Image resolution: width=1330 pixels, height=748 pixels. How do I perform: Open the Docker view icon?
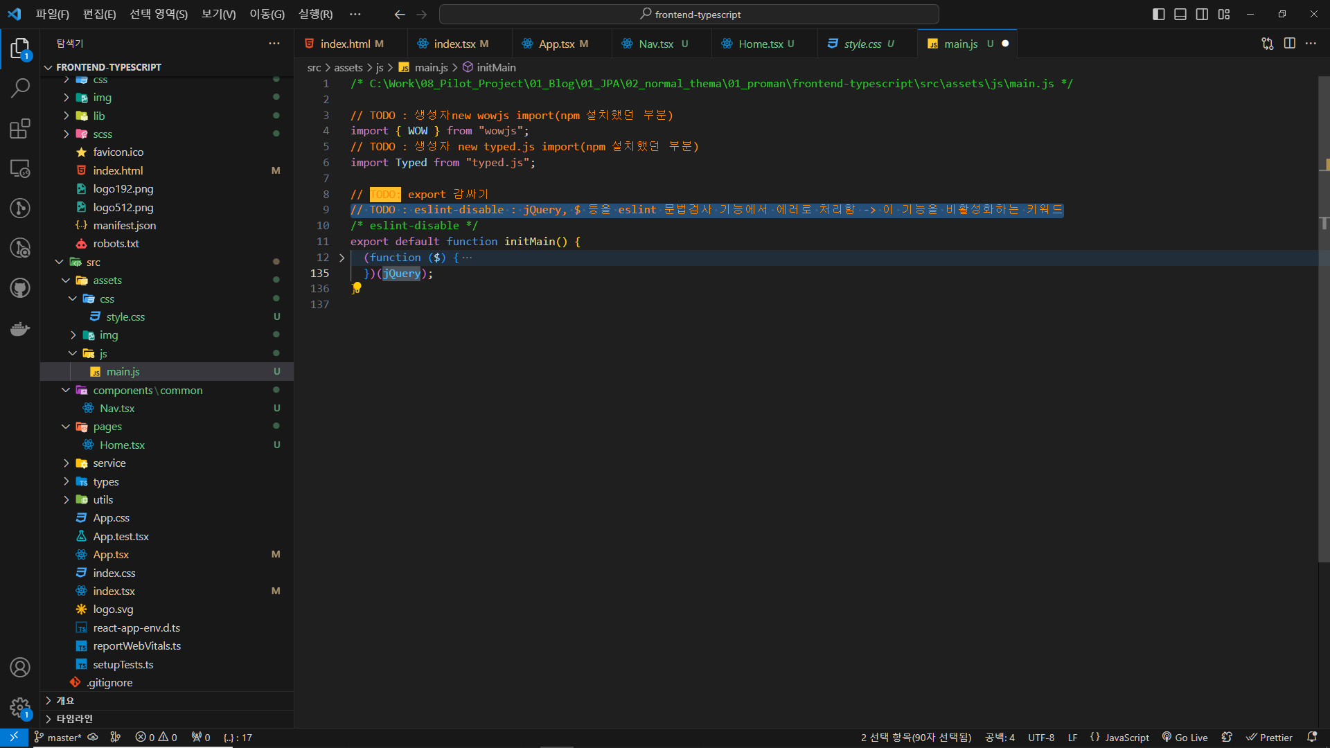click(20, 328)
